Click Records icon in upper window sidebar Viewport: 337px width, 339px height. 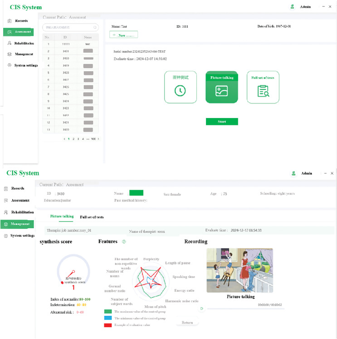click(10, 21)
